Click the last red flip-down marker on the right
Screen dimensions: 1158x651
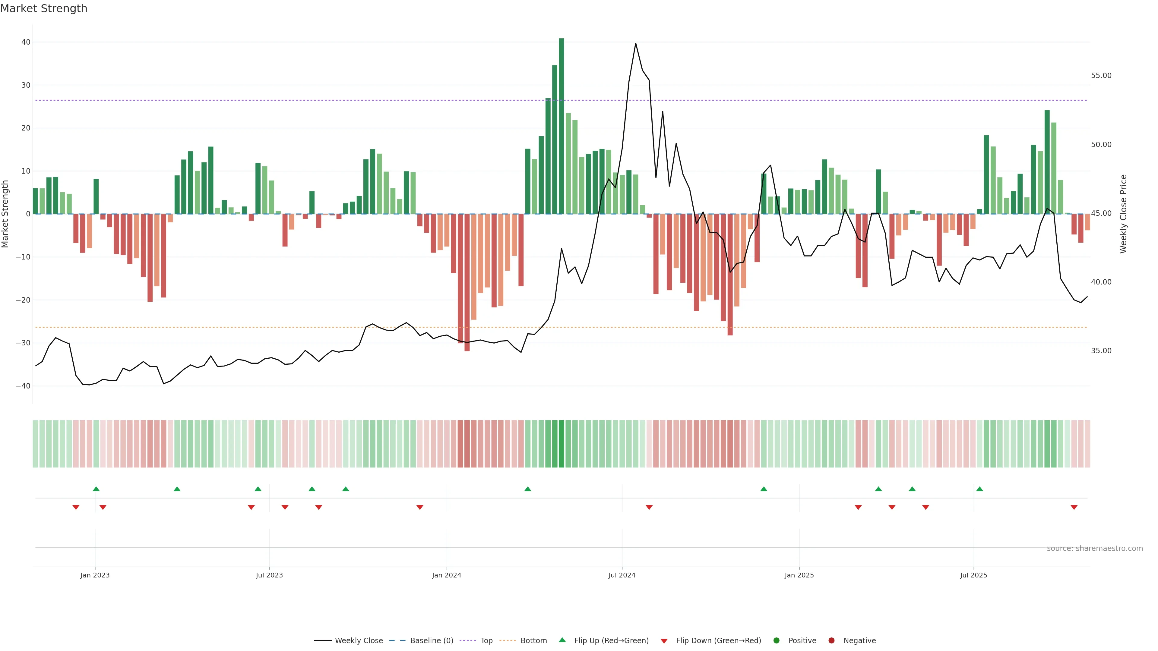coord(1074,507)
